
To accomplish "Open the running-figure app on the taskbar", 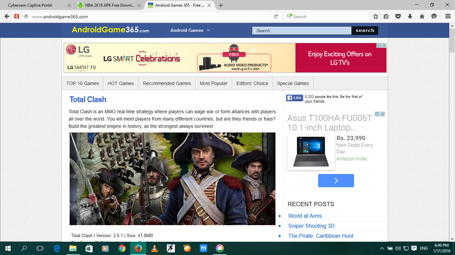I will pos(171,248).
